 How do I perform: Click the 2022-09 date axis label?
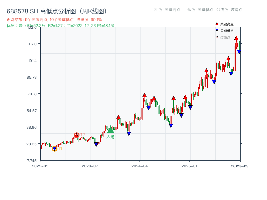click(x=40, y=166)
